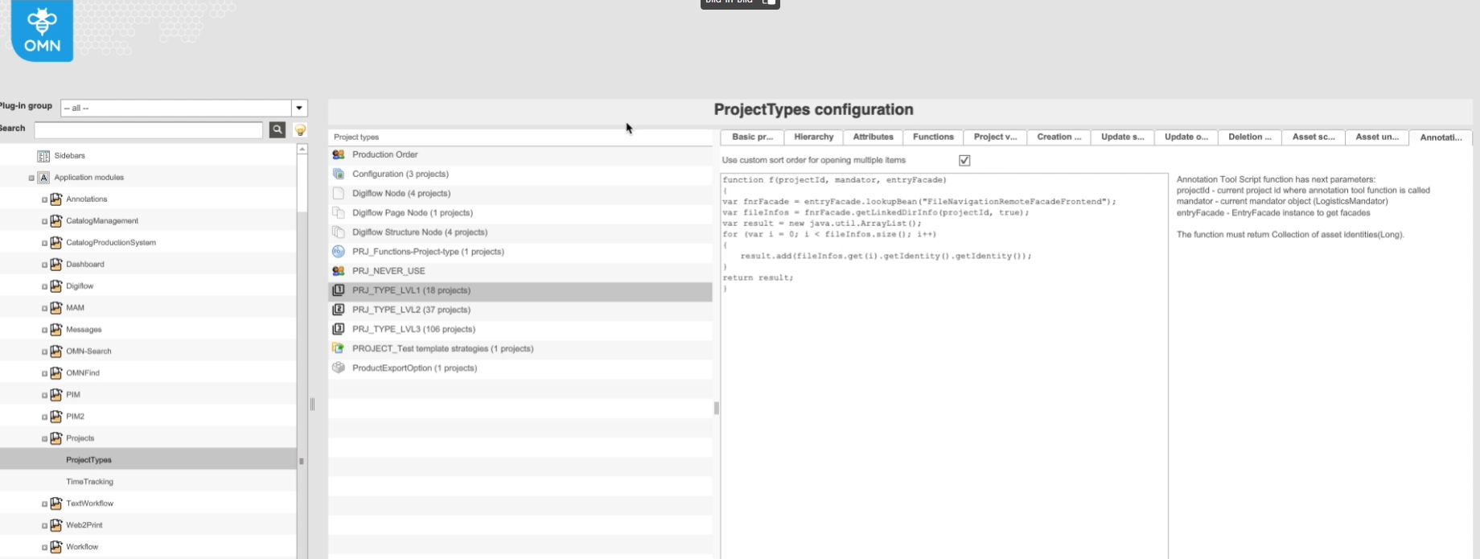
Task: Click the left tree vertical scrollbar
Action: click(302, 322)
